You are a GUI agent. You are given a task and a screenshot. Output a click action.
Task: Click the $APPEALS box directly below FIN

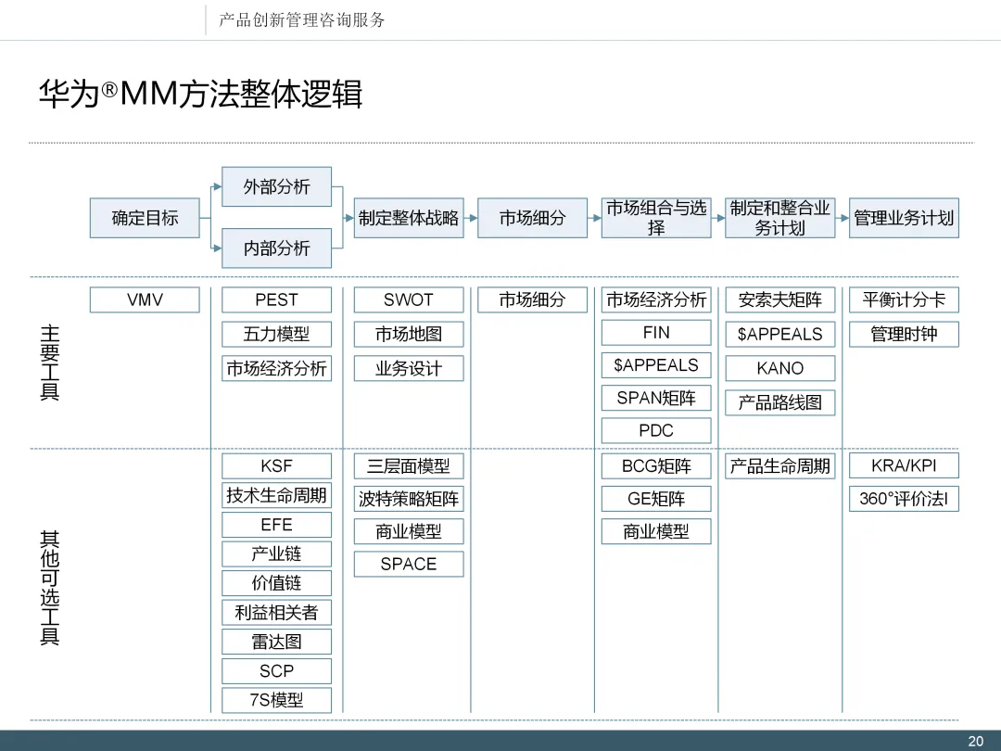[x=656, y=365]
